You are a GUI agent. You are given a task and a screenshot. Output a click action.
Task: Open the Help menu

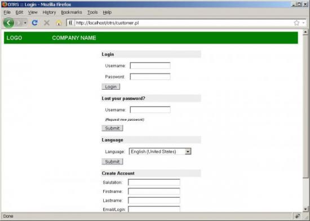click(107, 12)
